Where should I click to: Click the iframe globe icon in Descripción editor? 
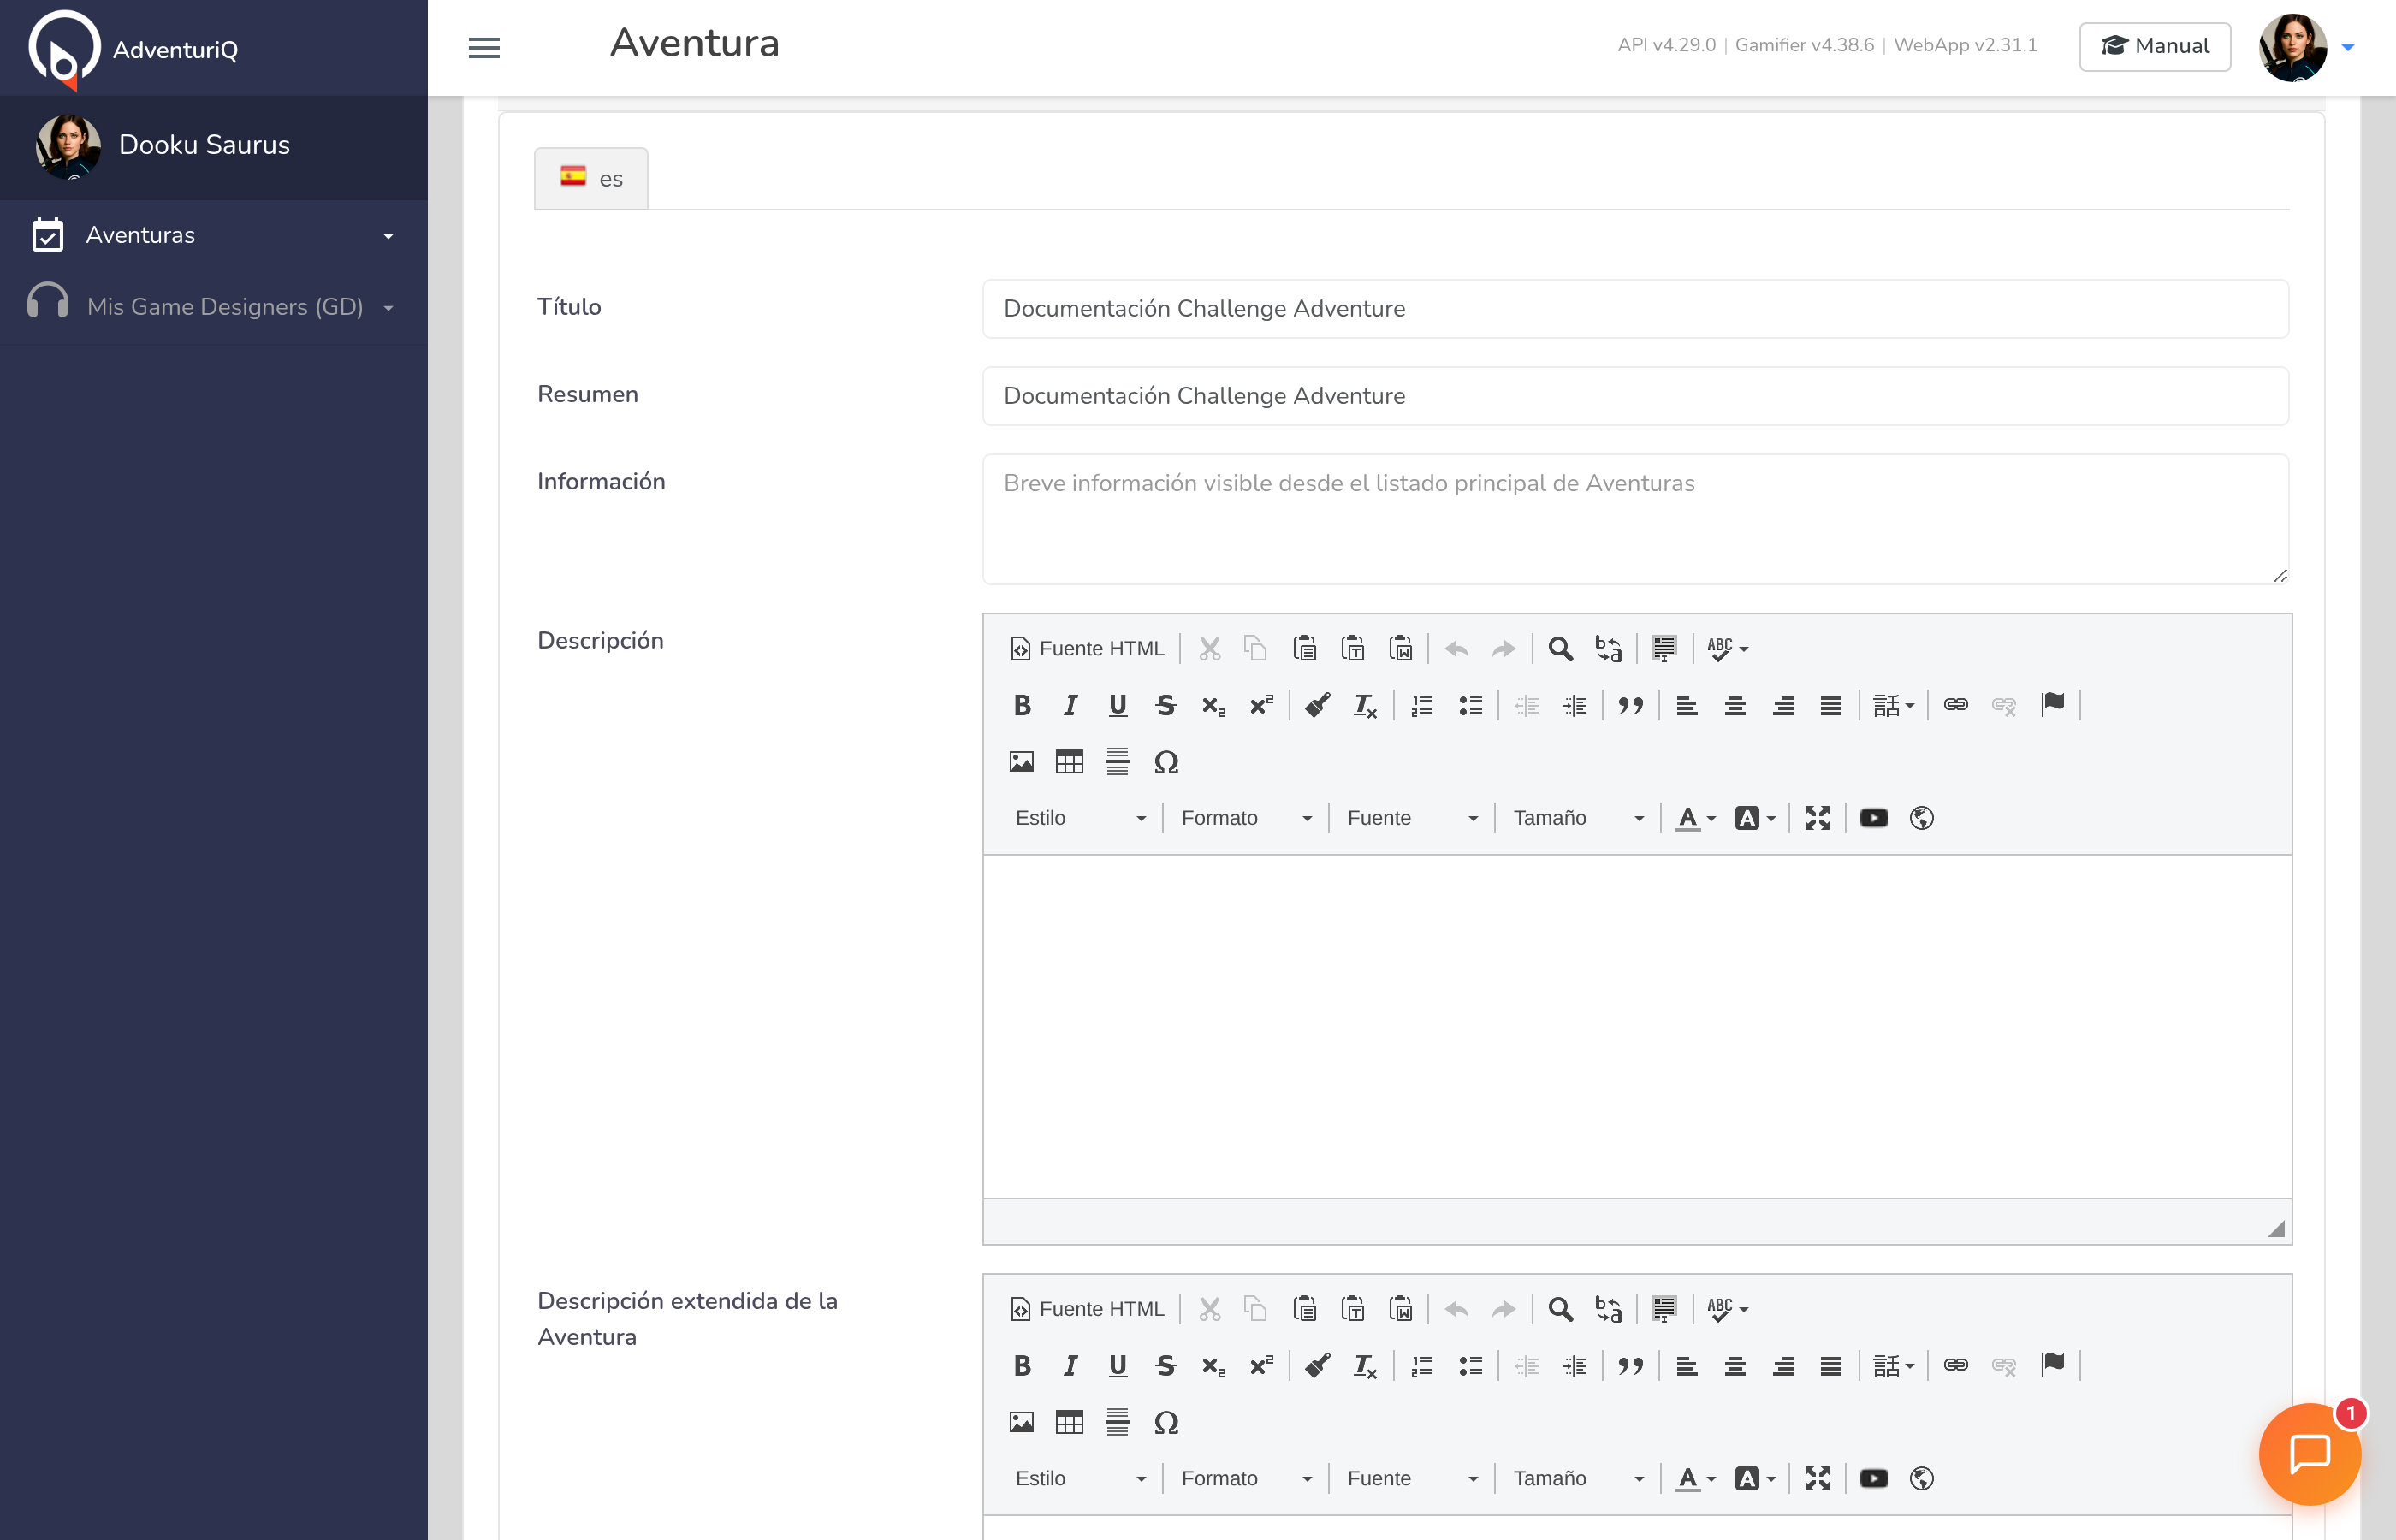point(1921,818)
